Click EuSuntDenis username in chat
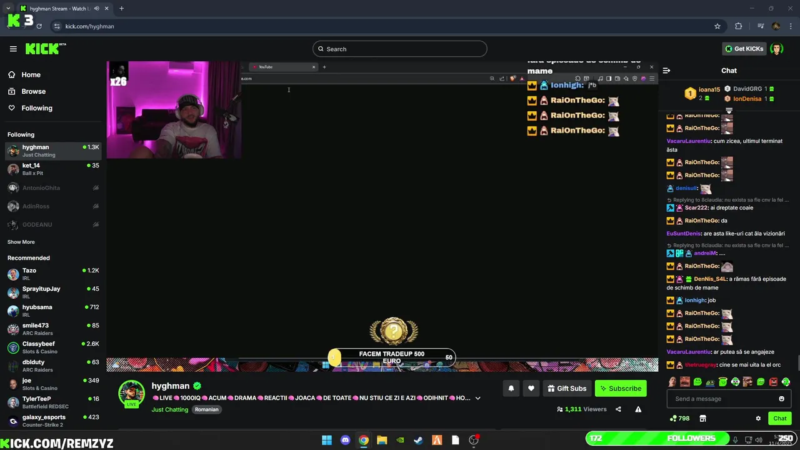The height and width of the screenshot is (450, 800). 684,234
